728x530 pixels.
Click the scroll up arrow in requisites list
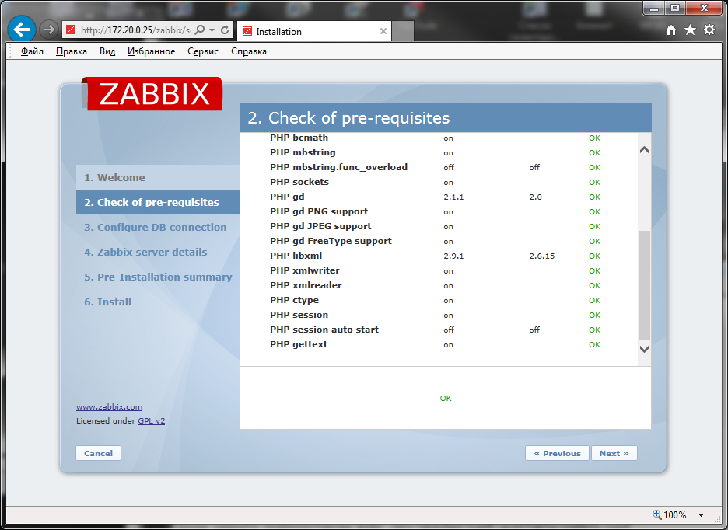click(x=645, y=150)
